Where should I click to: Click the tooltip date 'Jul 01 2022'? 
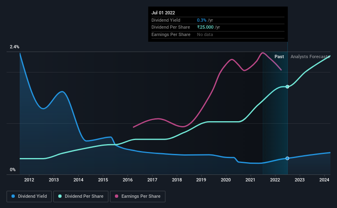coord(163,13)
